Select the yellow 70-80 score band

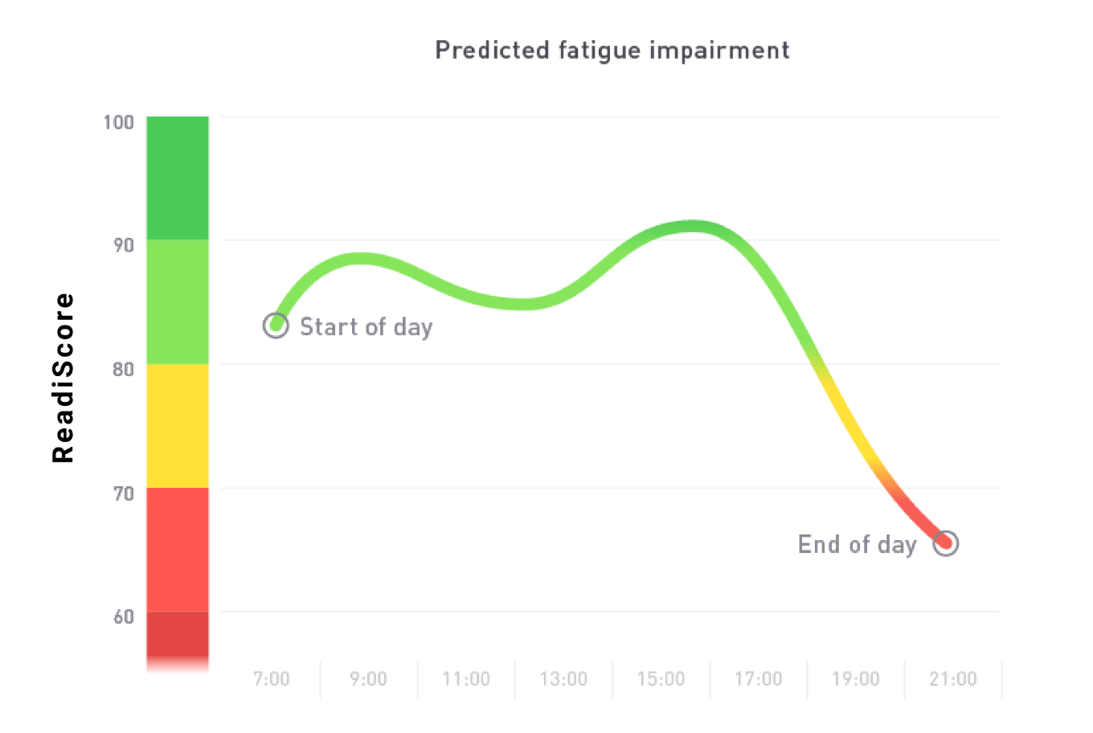pyautogui.click(x=178, y=425)
